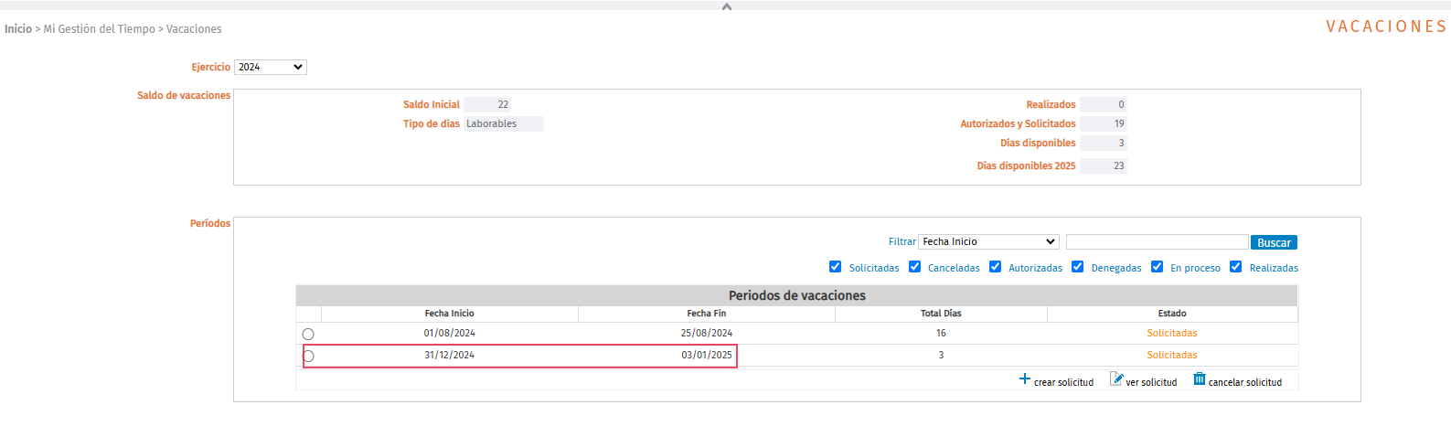Uncheck the Realizadas filter checkbox
The image size is (1451, 437).
(x=1235, y=267)
